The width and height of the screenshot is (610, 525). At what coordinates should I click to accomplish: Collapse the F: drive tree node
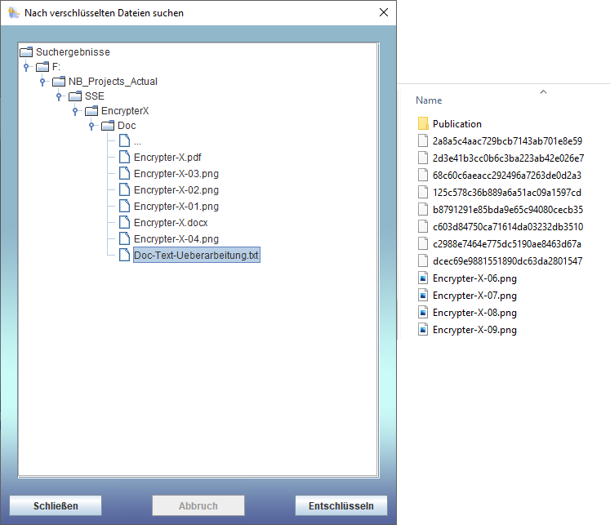(26, 67)
